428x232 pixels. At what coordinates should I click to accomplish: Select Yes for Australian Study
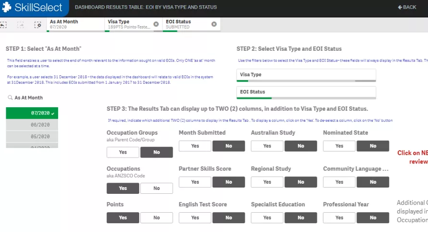coord(267,146)
